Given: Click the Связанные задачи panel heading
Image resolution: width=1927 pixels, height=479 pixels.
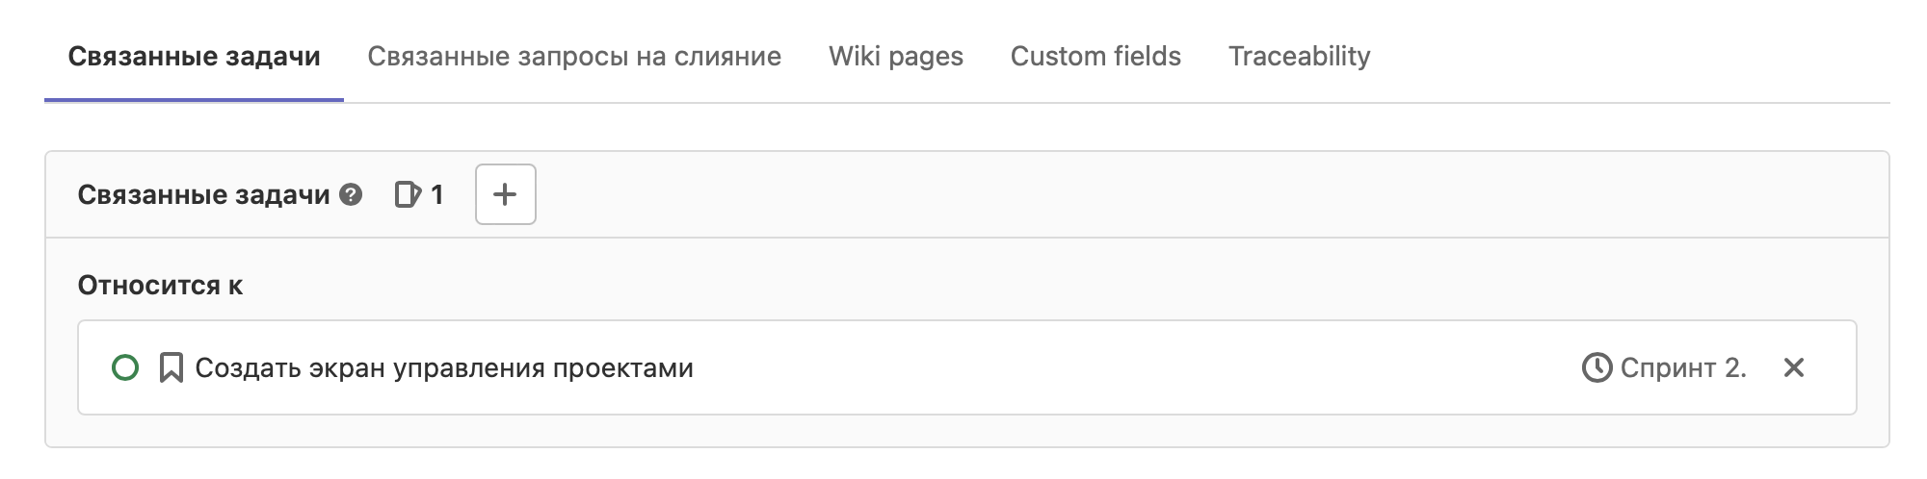Looking at the screenshot, I should click(203, 195).
